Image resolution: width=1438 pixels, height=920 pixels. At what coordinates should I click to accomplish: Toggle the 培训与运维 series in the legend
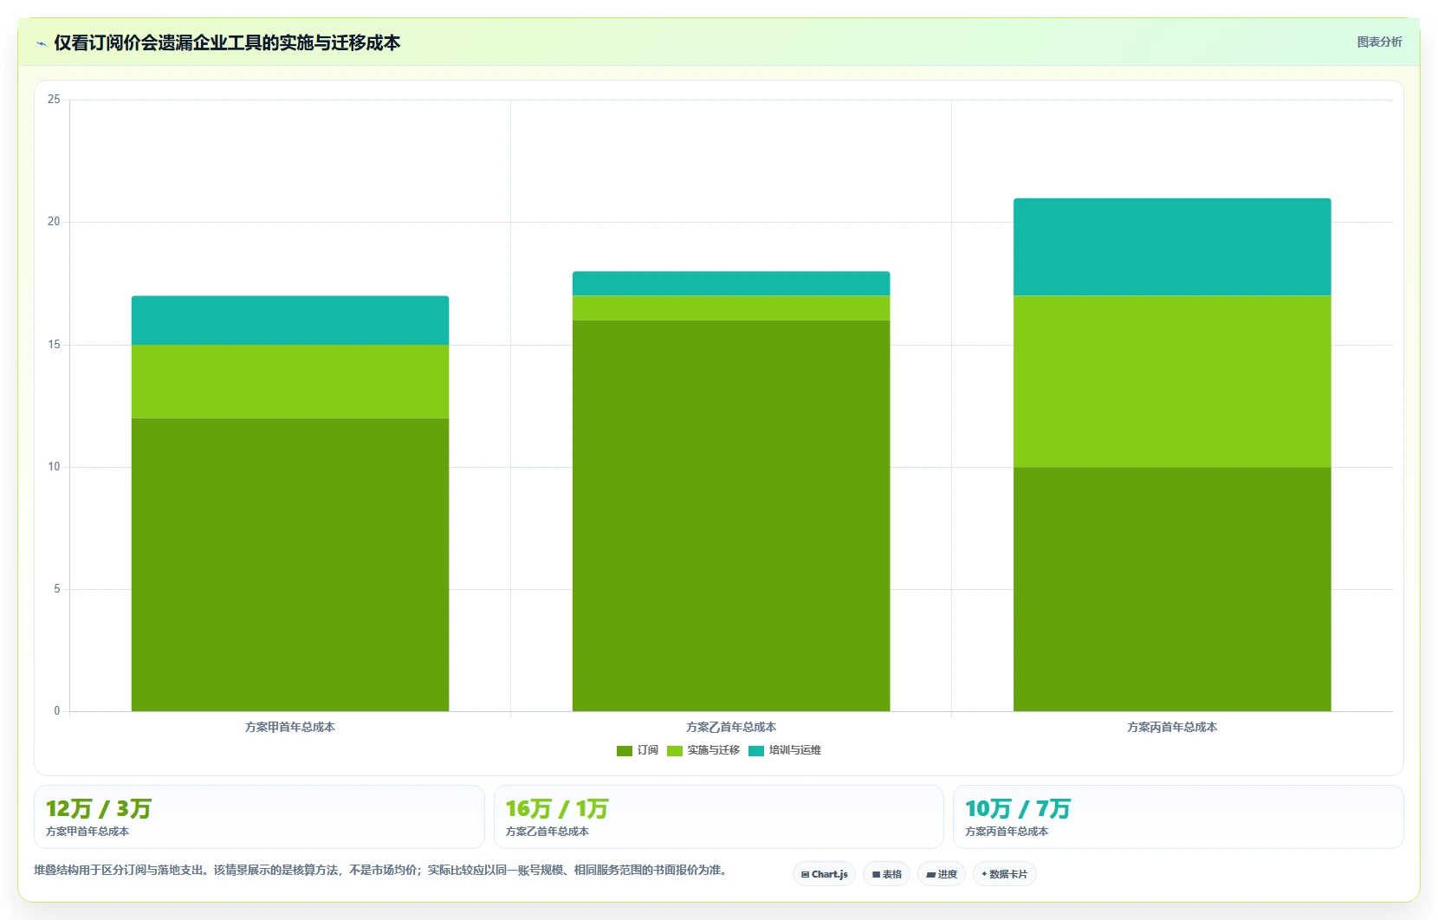tap(785, 750)
